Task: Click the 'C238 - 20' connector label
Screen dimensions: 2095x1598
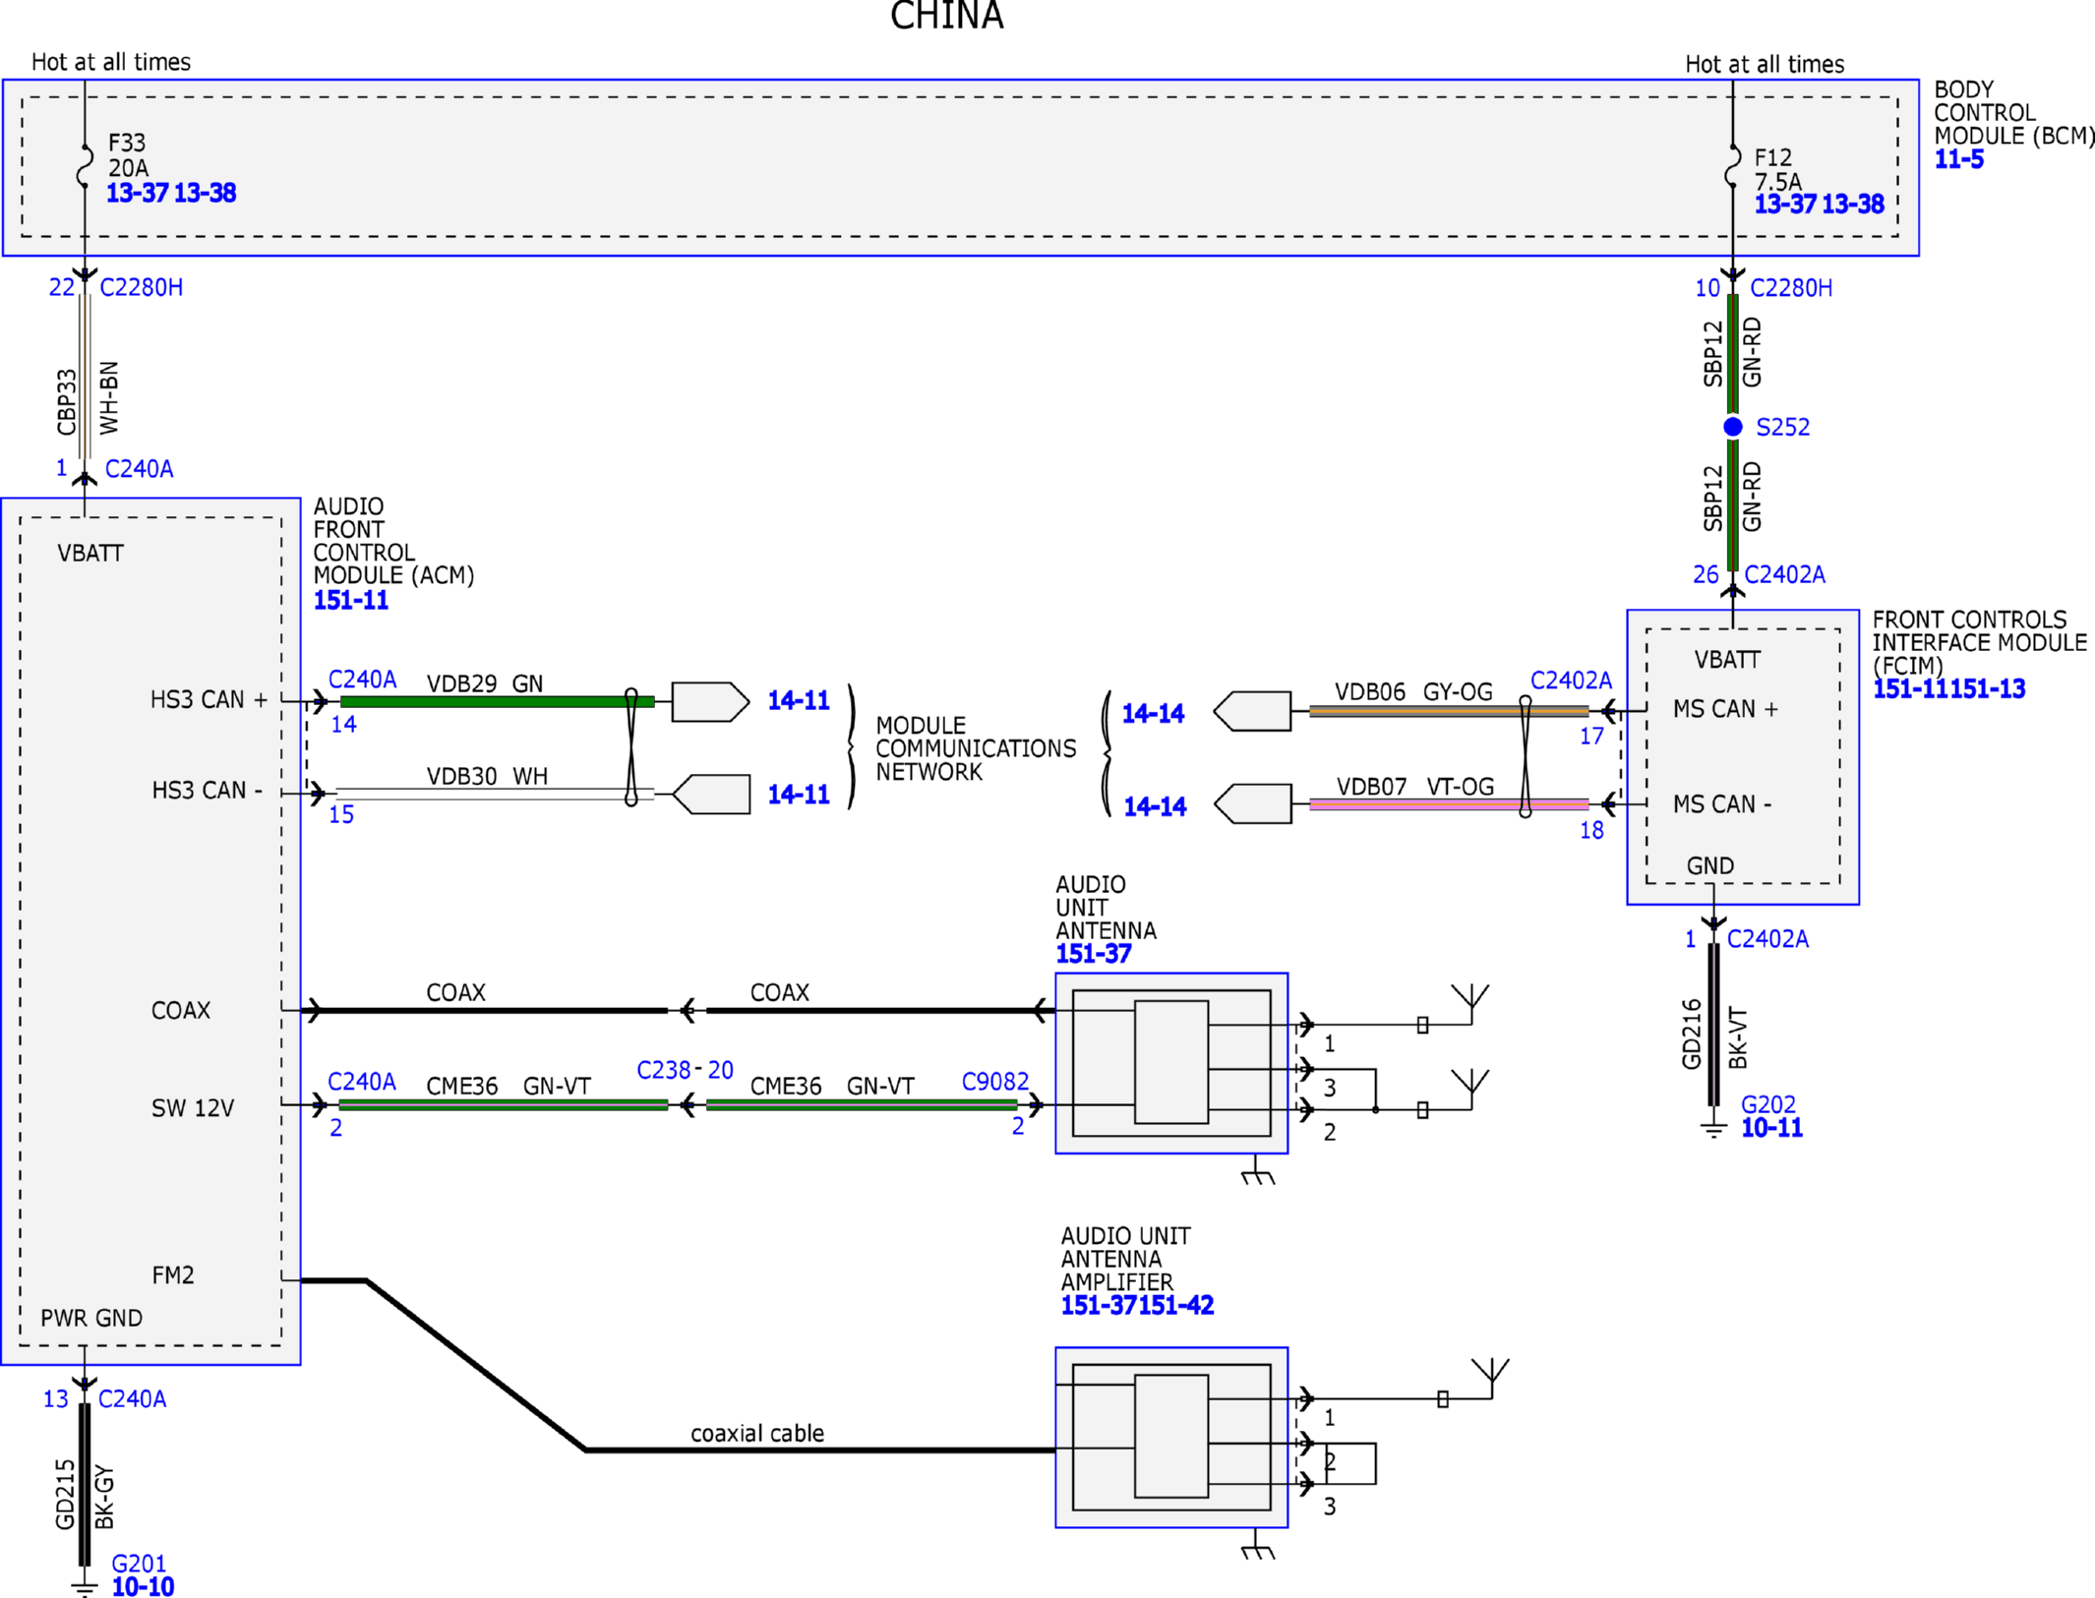Action: pyautogui.click(x=686, y=1070)
